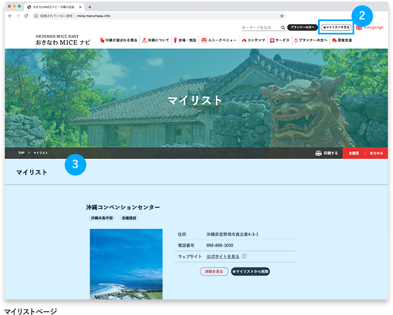Click the magnifying glass search icon
Image resolution: width=393 pixels, height=315 pixels.
(x=283, y=27)
